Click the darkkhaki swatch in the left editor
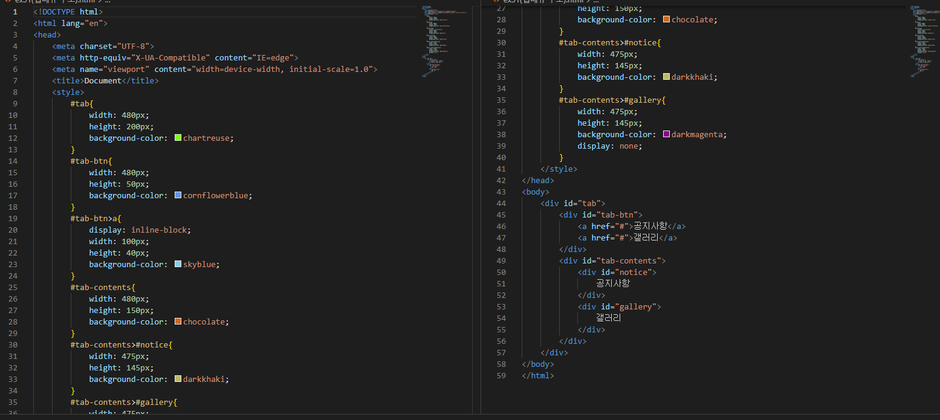Screen dimensions: 940x420 [178, 379]
